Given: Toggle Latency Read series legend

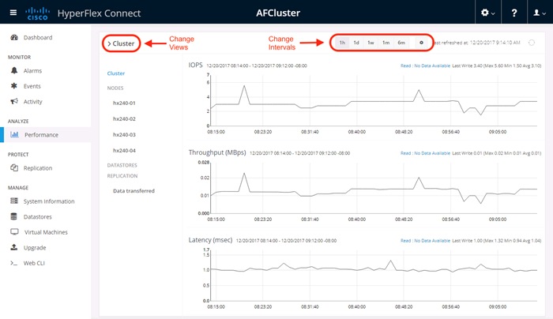Looking at the screenshot, I should [425, 240].
